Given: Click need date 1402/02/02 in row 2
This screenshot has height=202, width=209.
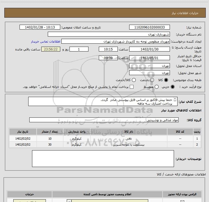Looking at the screenshot, I should tap(23, 145).
